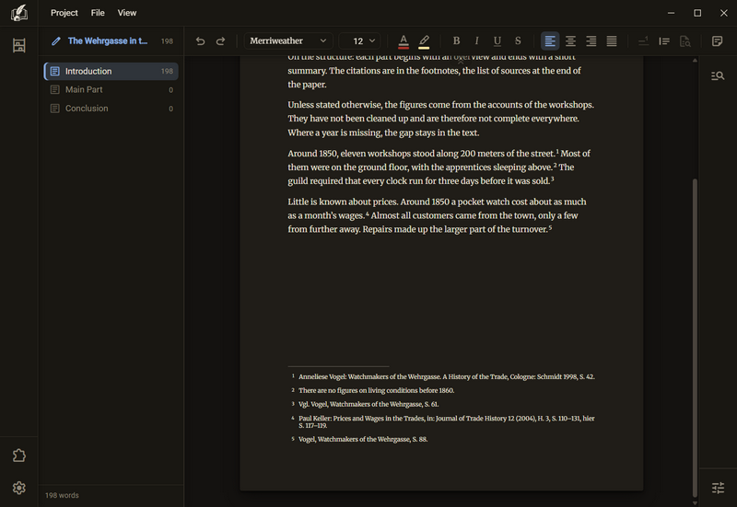Click the pencil icon beside the project title
This screenshot has width=737, height=507.
[56, 40]
